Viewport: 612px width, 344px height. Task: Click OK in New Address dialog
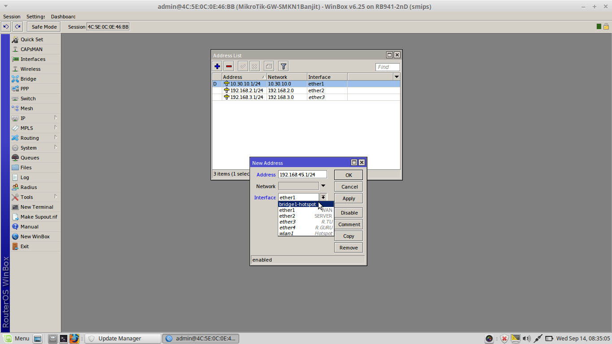(349, 175)
